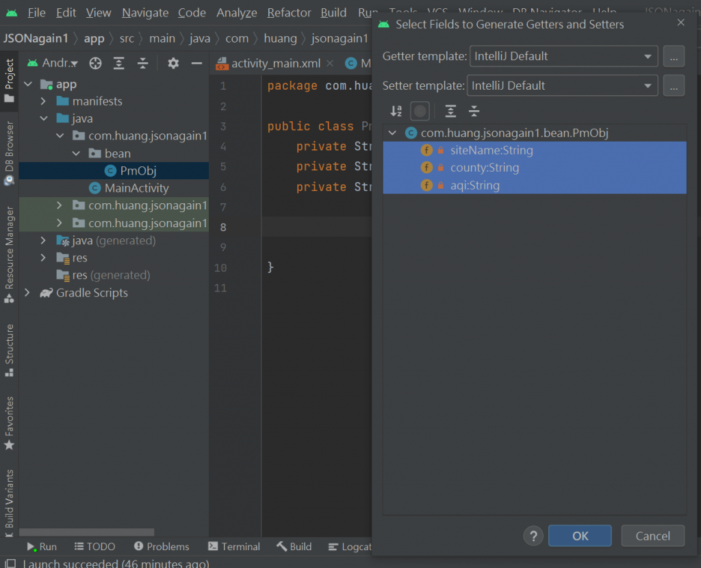Click expand all icon in dialog toolbar
The height and width of the screenshot is (568, 701).
coord(450,111)
